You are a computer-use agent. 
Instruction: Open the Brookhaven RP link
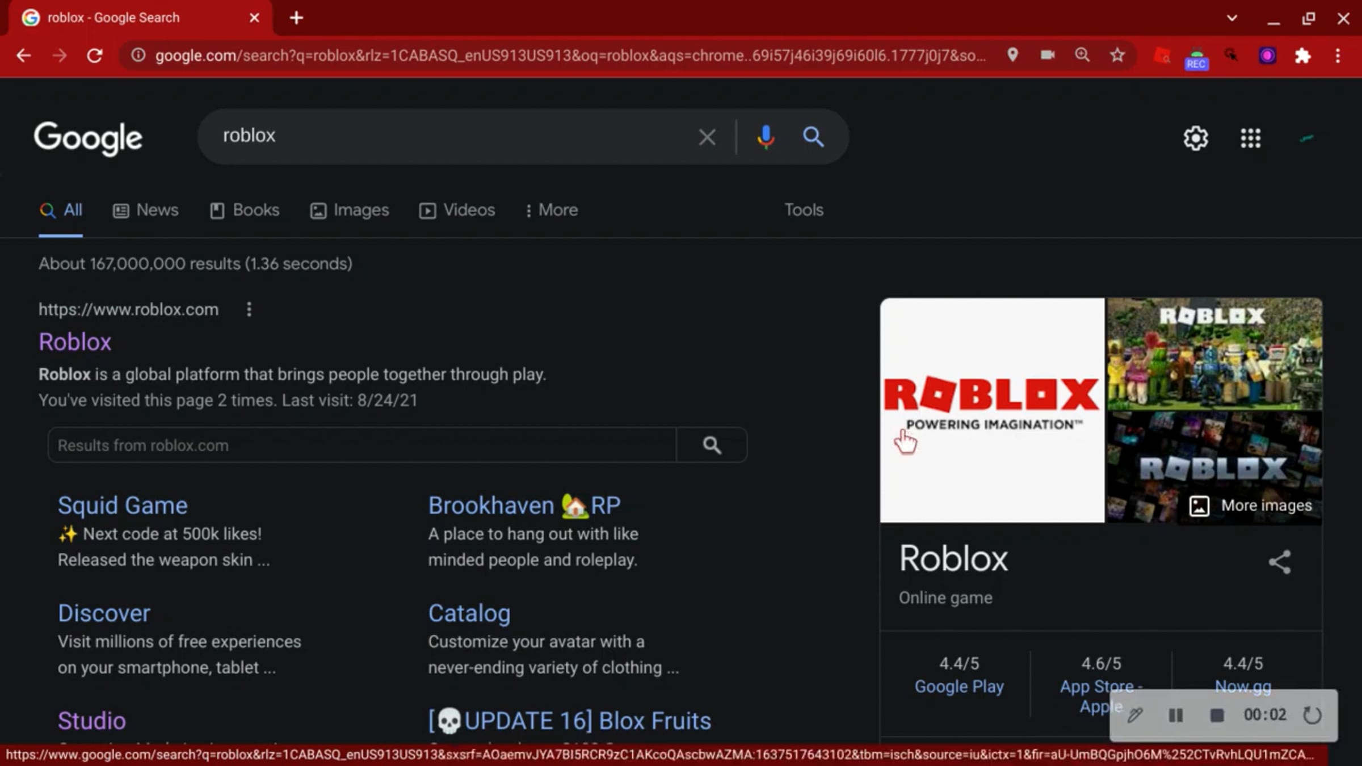coord(524,505)
